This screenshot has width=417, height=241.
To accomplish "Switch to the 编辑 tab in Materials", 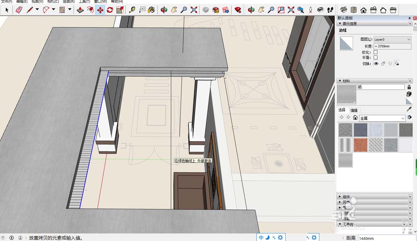I will tap(354, 110).
